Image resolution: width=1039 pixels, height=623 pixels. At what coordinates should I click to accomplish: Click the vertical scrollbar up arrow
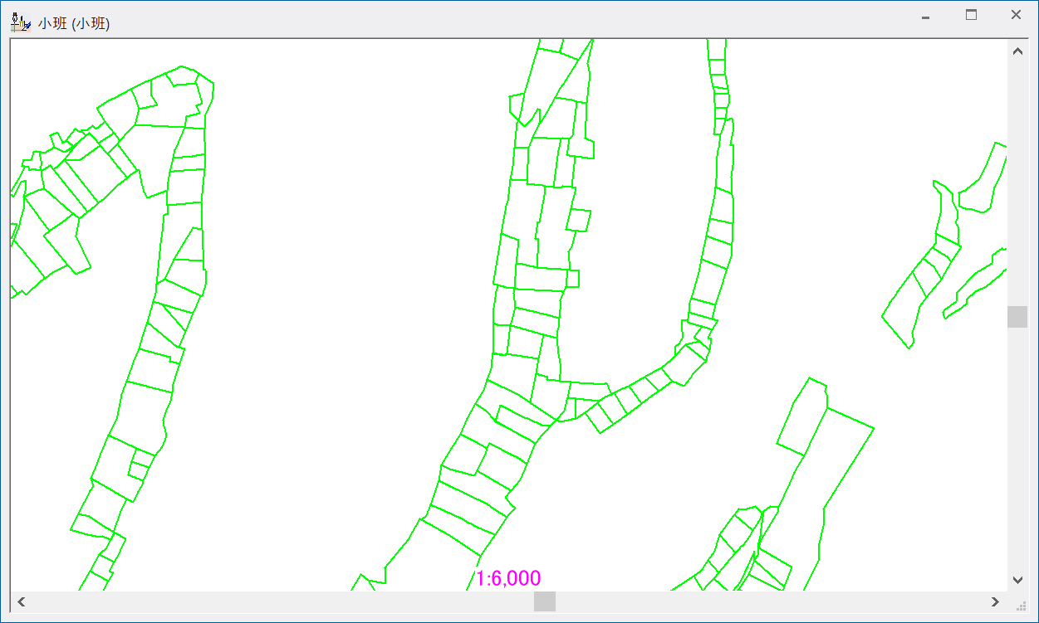(1017, 51)
